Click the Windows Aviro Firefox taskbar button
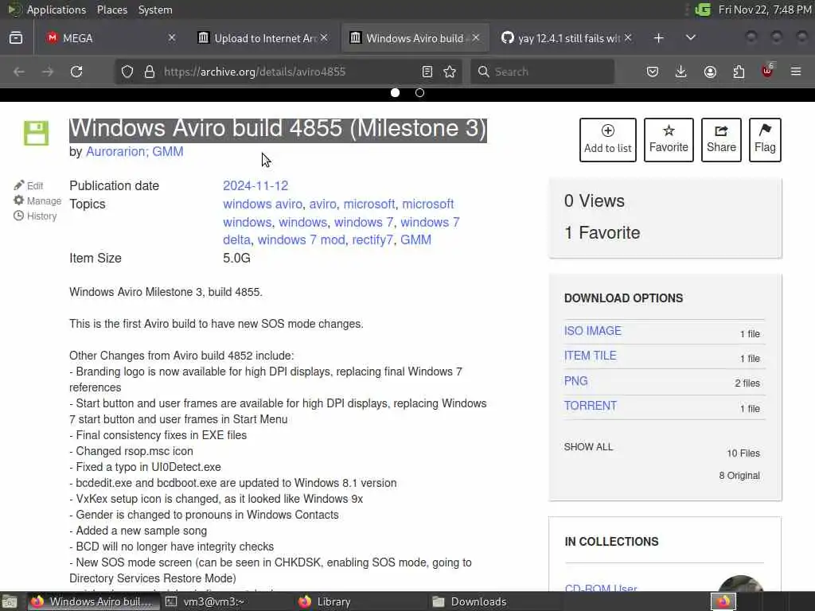Screen dimensions: 815x611 (x=92, y=601)
